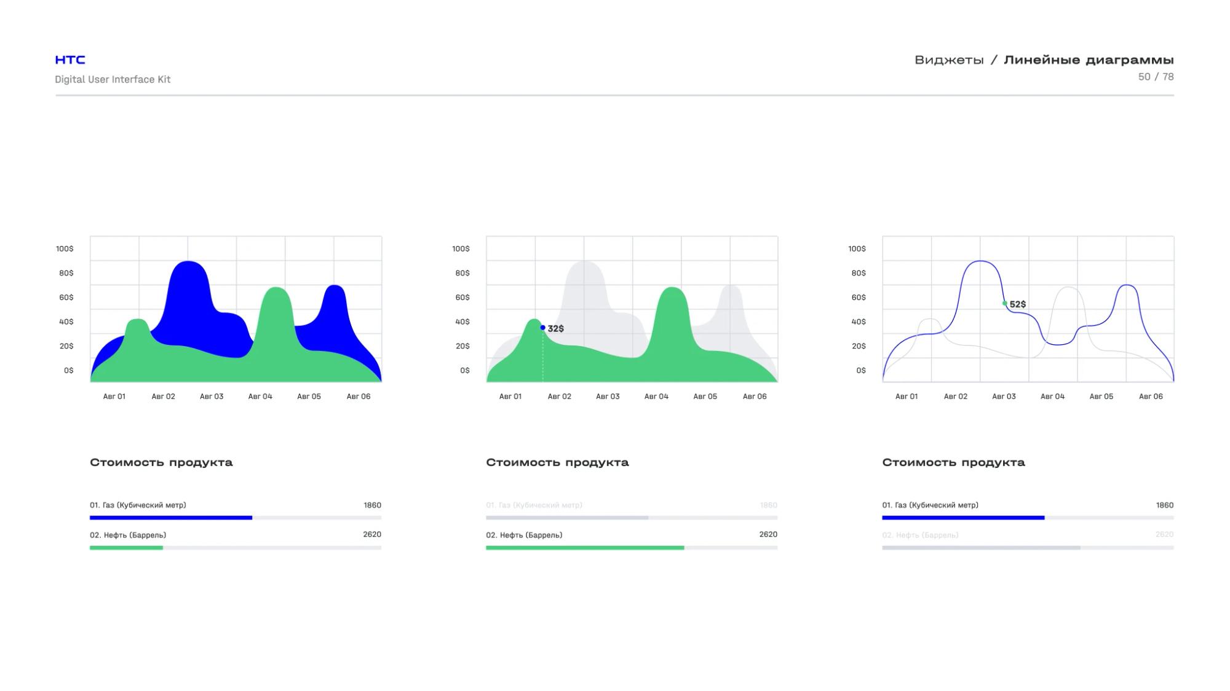1230x691 pixels.
Task: Select '01. Газ (Кубический метр)' under the left chart
Action: coord(138,505)
